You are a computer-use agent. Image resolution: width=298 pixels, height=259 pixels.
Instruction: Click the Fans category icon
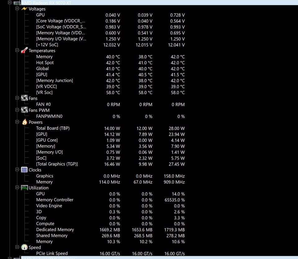(x=24, y=98)
